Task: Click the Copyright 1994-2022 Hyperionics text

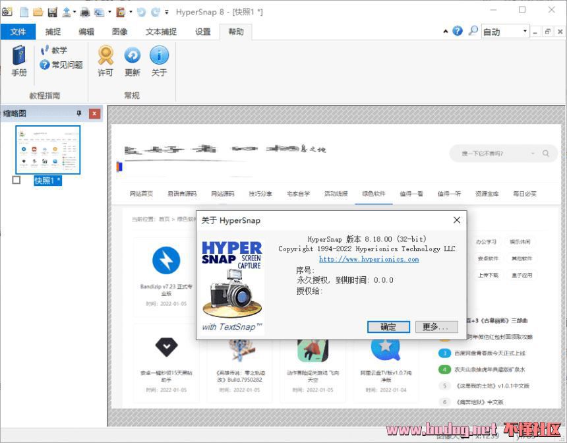Action: [367, 249]
